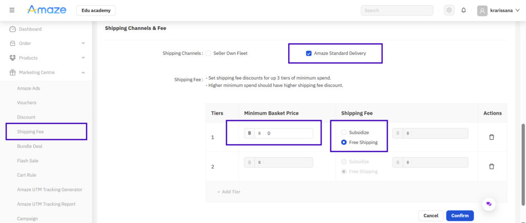Select Subsidize for tier 2
Screen dimensions: 526x223
(344, 162)
